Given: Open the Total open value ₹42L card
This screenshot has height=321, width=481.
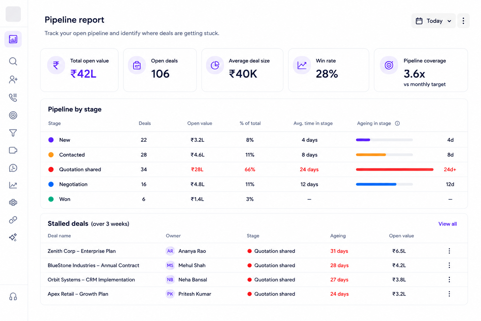Looking at the screenshot, I should tap(79, 70).
